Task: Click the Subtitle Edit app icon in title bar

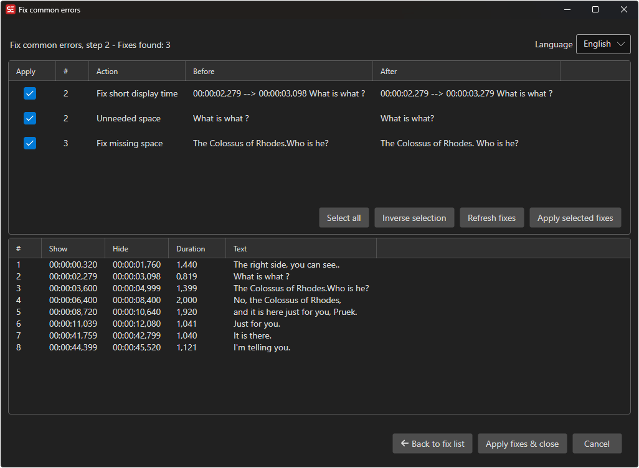Action: coord(11,10)
